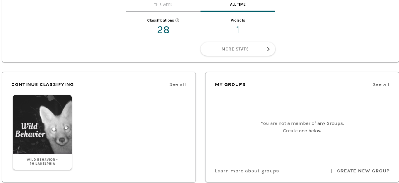
Task: Click the Projects stat label
Action: pos(238,20)
